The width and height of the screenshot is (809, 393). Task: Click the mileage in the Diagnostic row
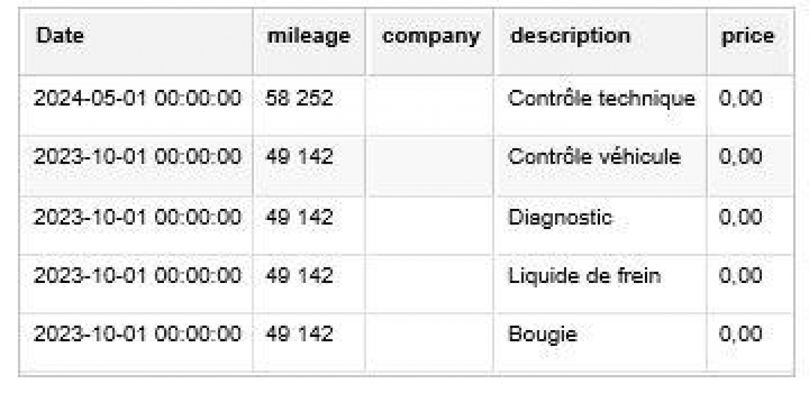click(299, 217)
